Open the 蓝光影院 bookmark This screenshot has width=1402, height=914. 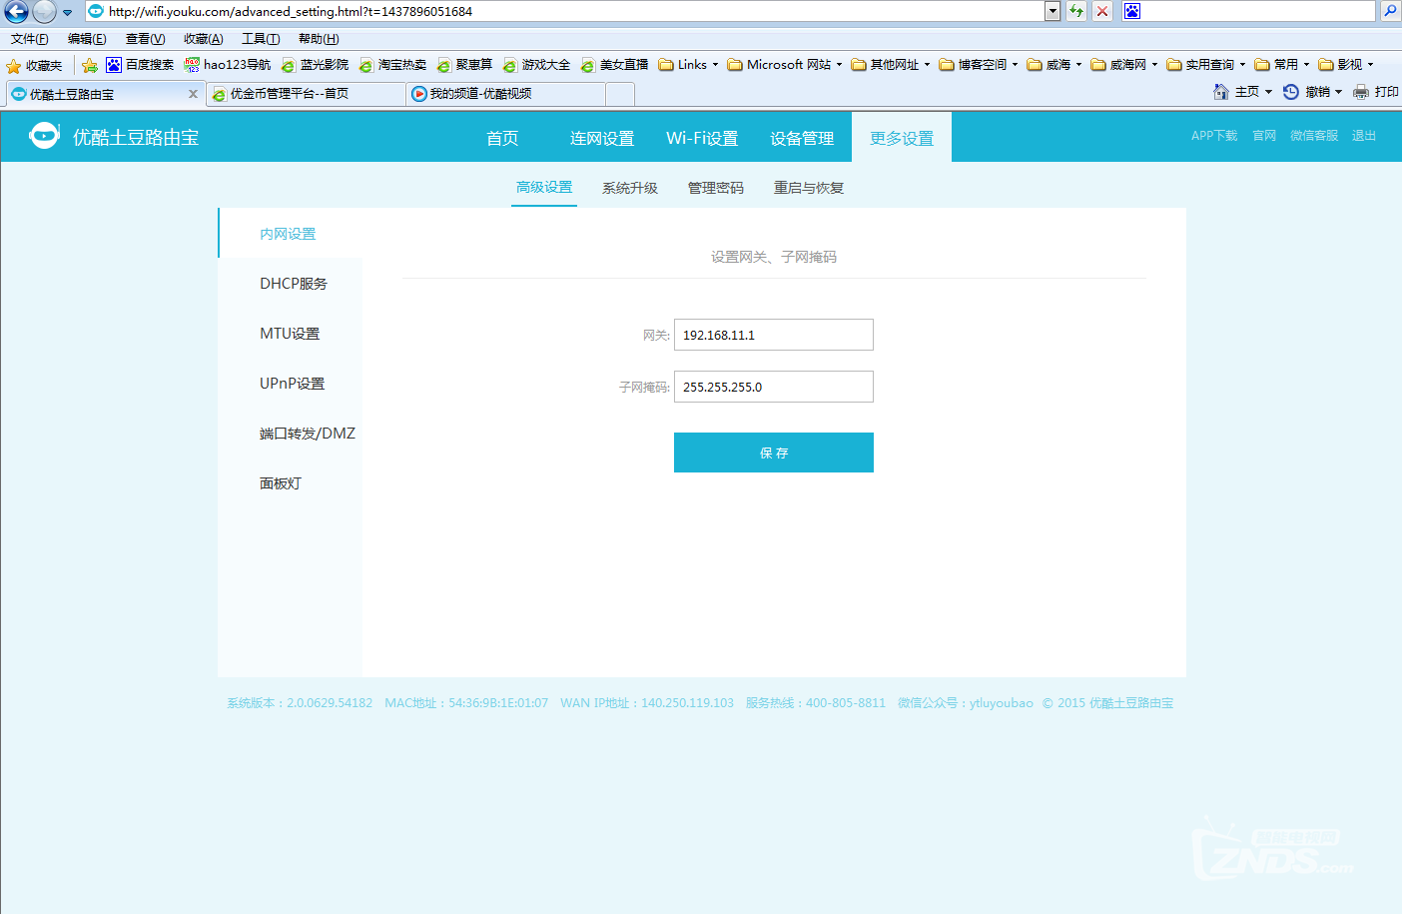315,65
